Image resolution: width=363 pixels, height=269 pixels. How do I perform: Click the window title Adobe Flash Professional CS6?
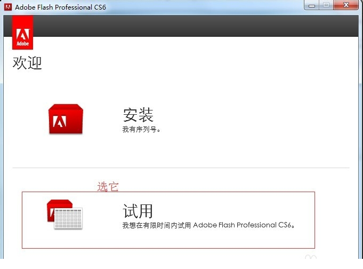tap(60, 7)
